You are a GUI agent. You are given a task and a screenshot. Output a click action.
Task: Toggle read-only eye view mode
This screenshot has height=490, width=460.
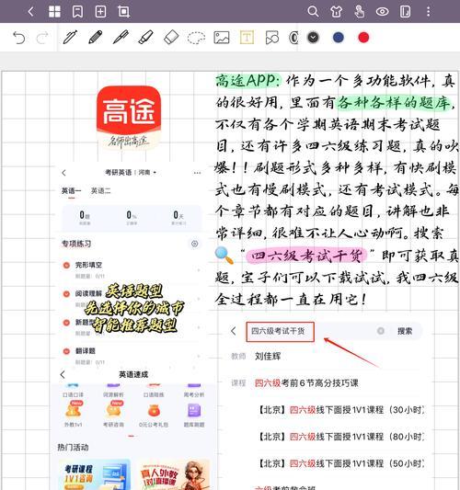point(382,12)
